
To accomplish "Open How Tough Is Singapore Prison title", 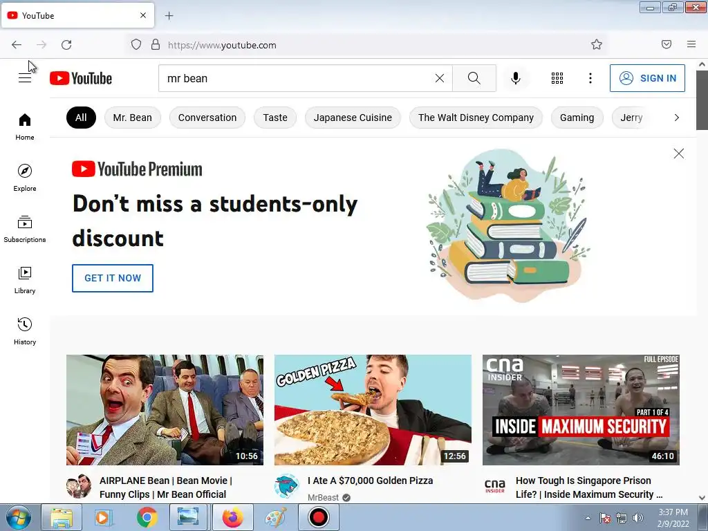I will click(x=589, y=487).
